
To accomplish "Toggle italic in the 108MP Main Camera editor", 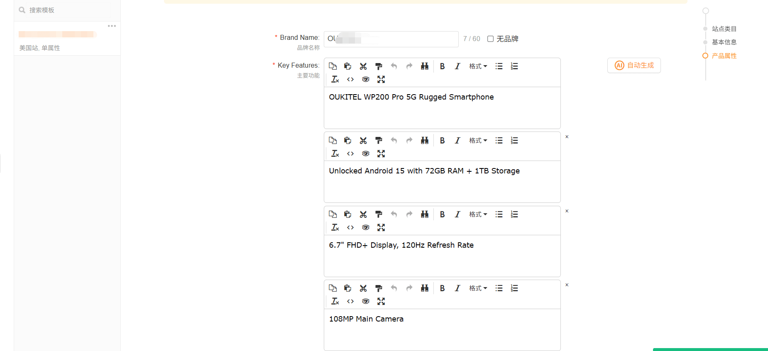I will coord(457,288).
